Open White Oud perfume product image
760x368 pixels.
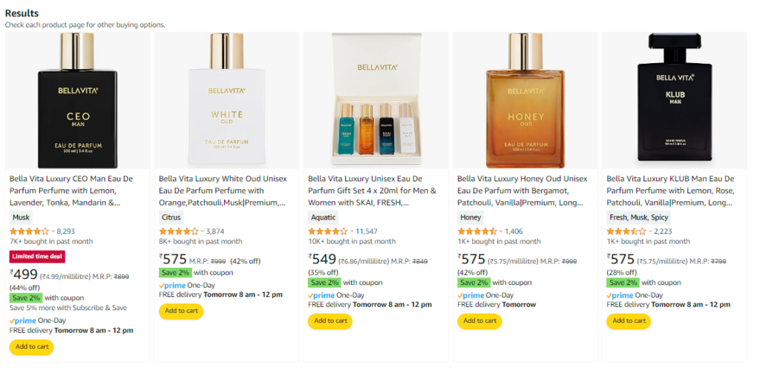[x=227, y=100]
